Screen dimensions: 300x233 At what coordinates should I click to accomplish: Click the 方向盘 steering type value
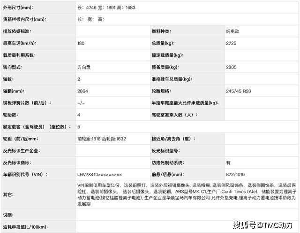pyautogui.click(x=85, y=67)
